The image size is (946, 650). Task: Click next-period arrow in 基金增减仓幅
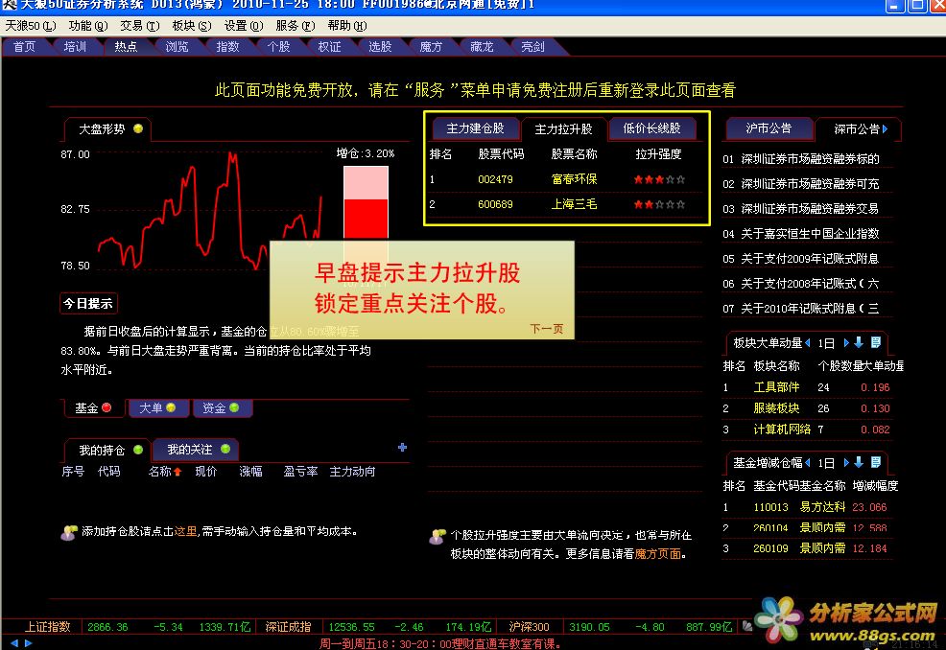click(x=846, y=462)
